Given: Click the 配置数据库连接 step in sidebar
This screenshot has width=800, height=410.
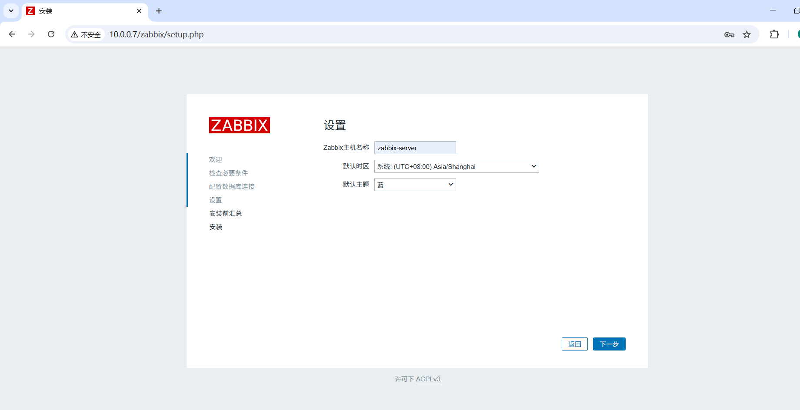Looking at the screenshot, I should click(232, 186).
